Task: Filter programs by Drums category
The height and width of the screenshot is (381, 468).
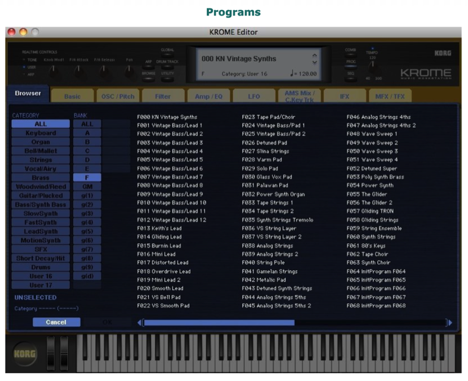Action: [40, 267]
